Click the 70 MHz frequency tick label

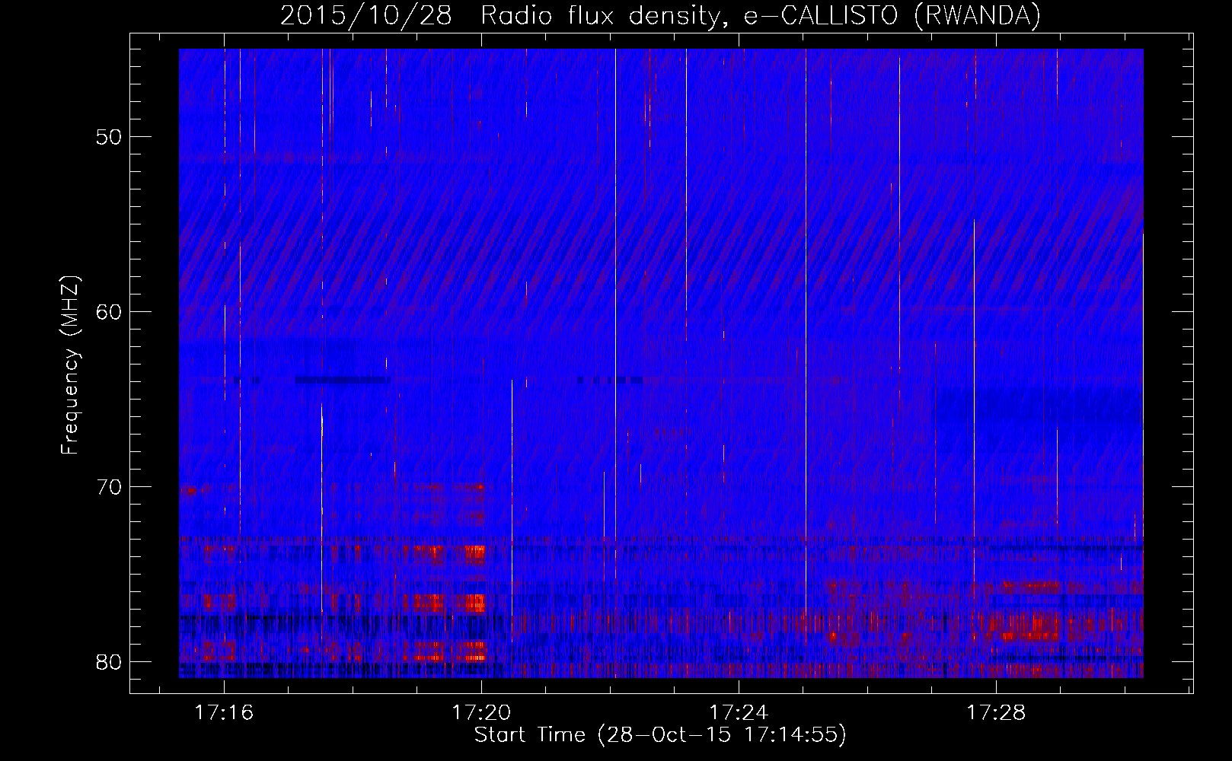pos(109,487)
